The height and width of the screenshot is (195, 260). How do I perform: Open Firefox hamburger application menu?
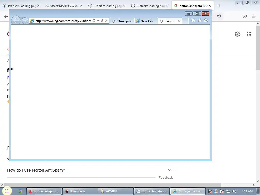pos(254,16)
